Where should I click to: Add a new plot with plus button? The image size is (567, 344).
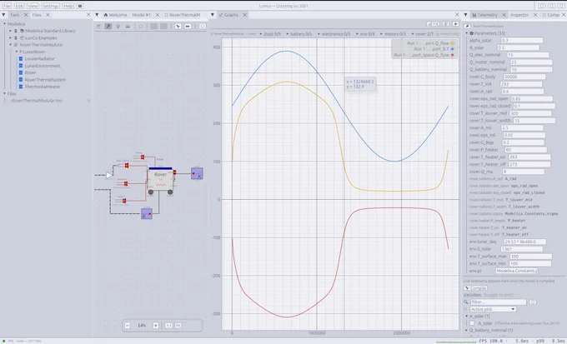[x=455, y=24]
